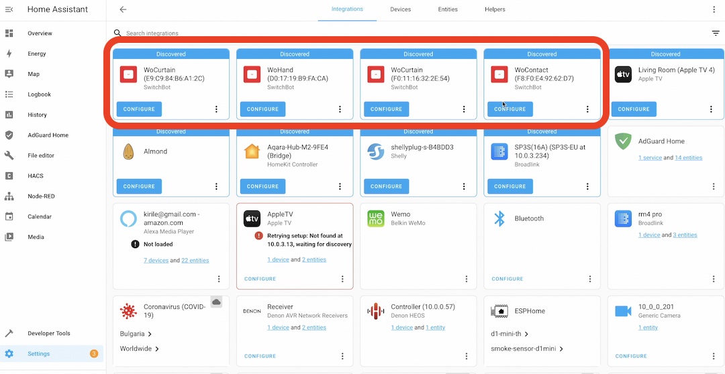Screen dimensions: 725x374
Task: Switch to the Integrations tab
Action: [x=347, y=9]
